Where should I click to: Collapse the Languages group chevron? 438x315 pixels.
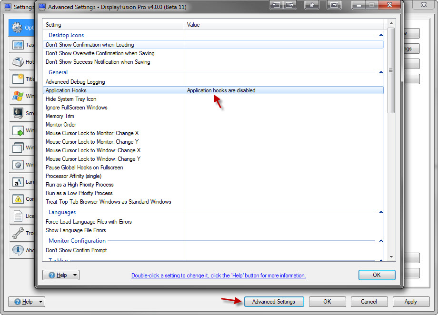pyautogui.click(x=381, y=212)
